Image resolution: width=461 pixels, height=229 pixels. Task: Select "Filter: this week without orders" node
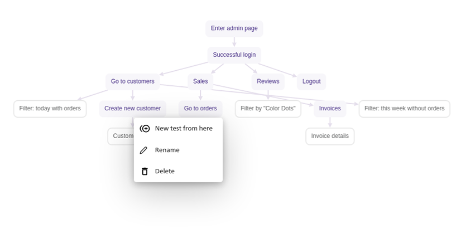pos(404,109)
